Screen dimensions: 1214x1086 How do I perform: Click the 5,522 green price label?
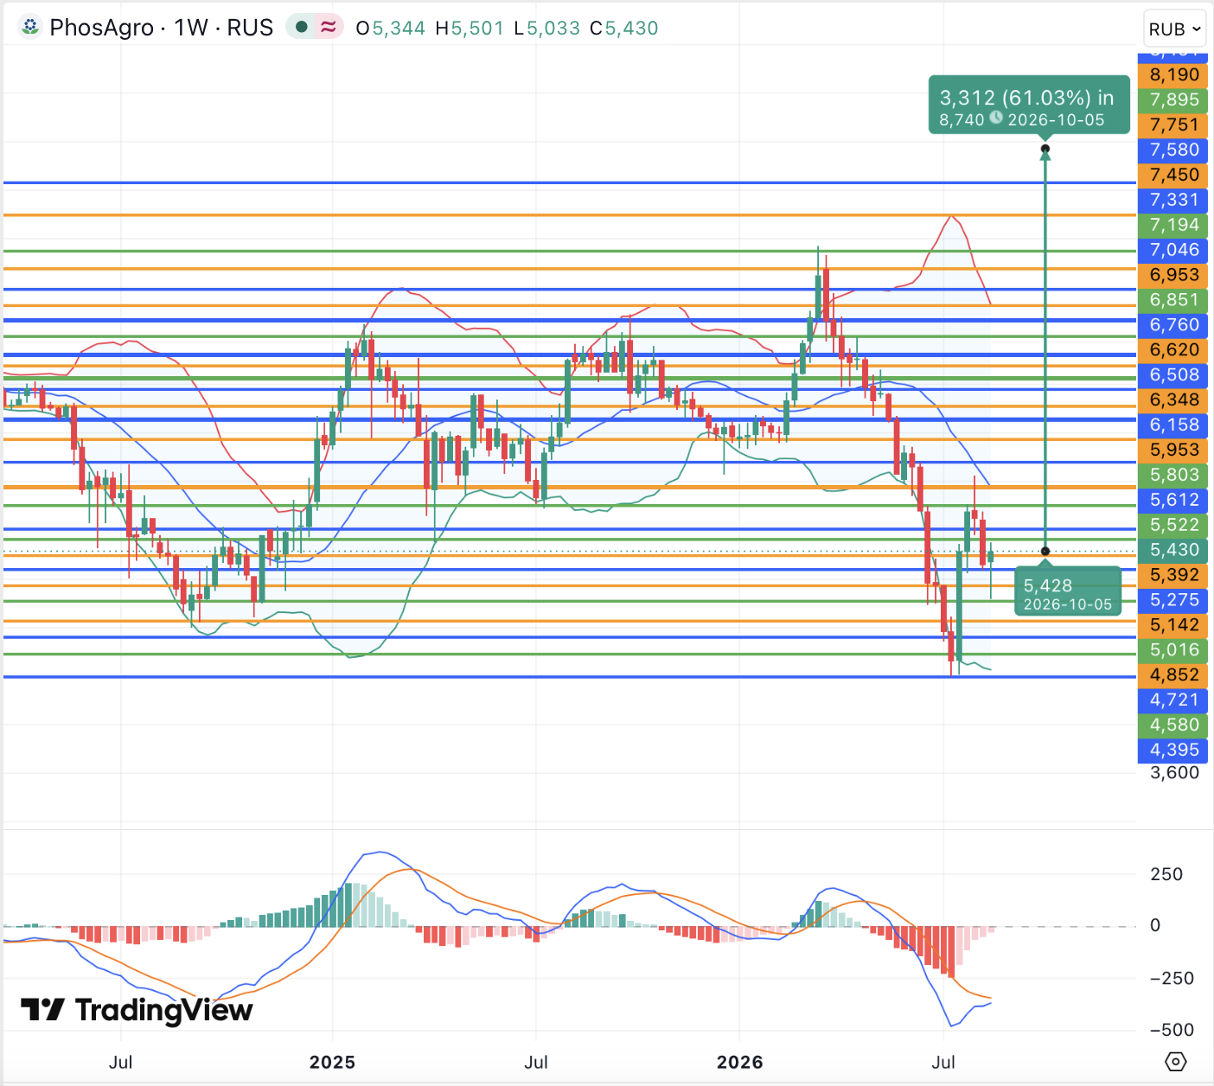tap(1173, 527)
